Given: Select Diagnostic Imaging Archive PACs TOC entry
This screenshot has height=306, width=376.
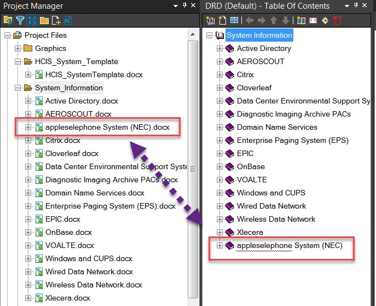Looking at the screenshot, I should click(294, 114).
